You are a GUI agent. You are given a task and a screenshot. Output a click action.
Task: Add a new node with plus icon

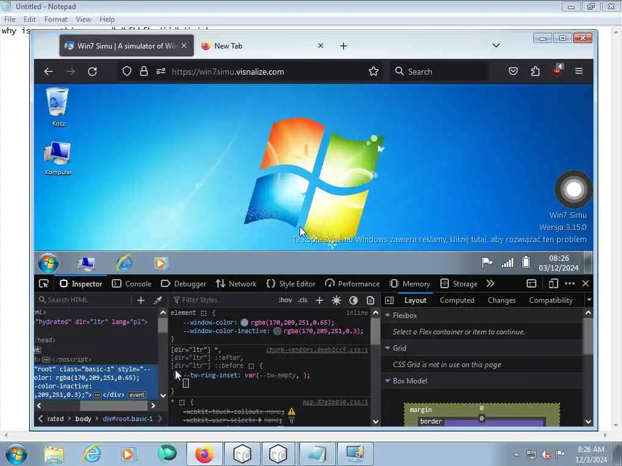pos(141,300)
